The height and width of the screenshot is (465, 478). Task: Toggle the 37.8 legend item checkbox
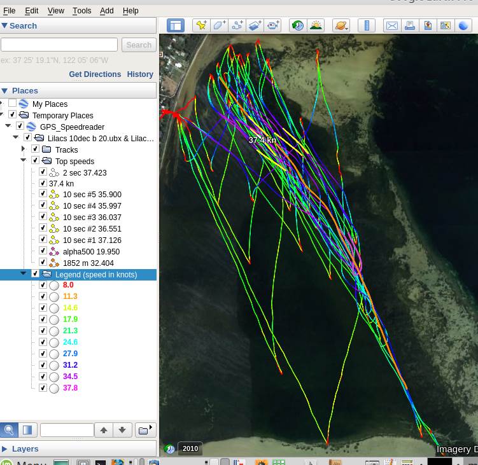(x=43, y=387)
